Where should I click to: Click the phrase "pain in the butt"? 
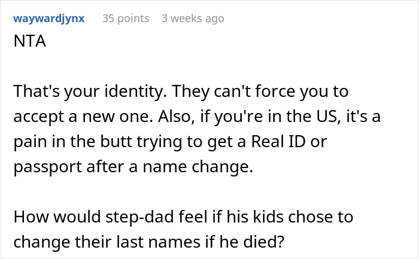point(72,142)
